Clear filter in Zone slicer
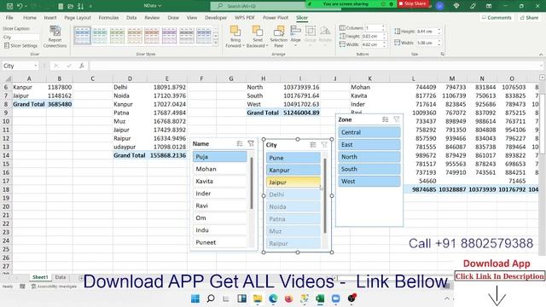546x307 pixels. coord(396,119)
